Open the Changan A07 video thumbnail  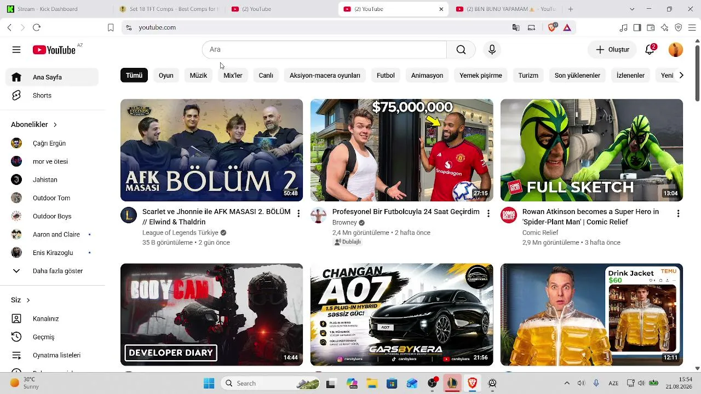[x=401, y=315]
